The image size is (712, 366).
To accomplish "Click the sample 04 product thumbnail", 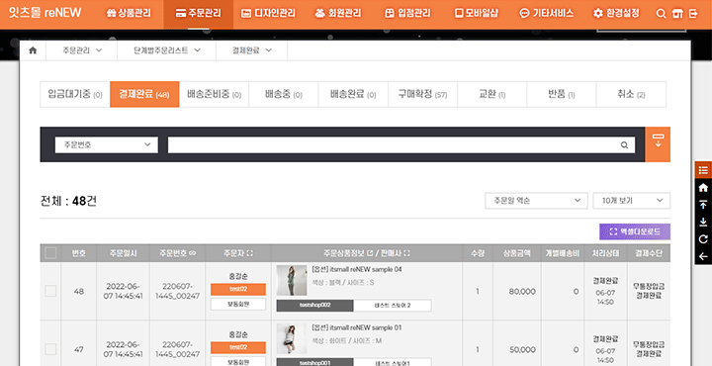I will [292, 281].
